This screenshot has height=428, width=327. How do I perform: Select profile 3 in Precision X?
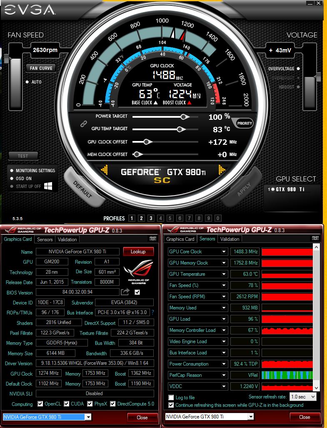point(151,218)
